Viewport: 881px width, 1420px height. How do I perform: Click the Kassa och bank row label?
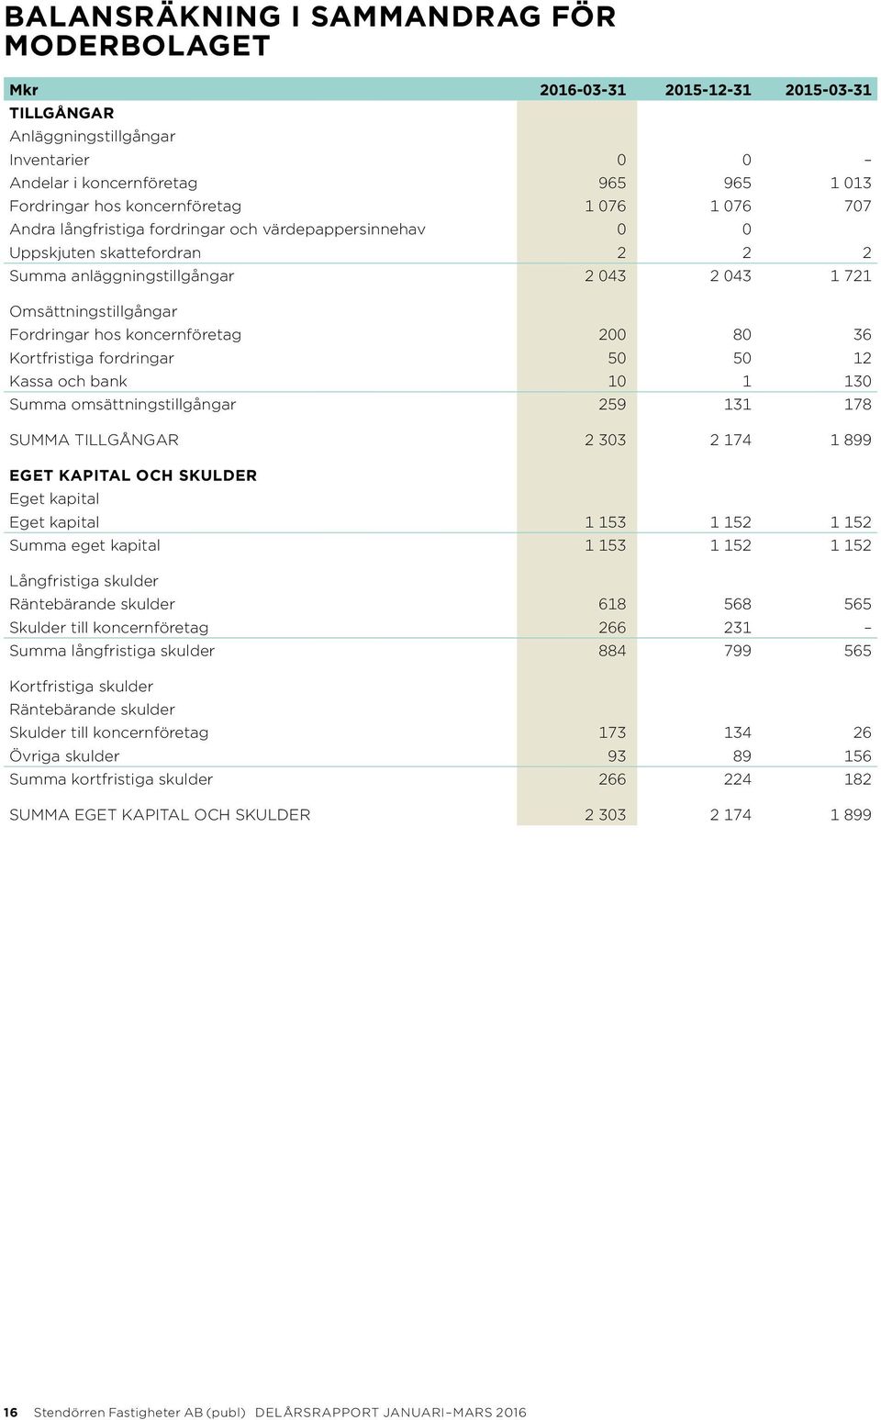(68, 381)
